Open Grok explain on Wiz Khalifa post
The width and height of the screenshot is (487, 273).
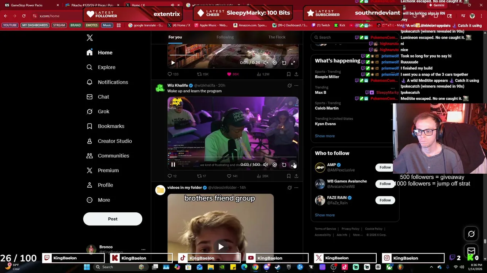tap(290, 86)
